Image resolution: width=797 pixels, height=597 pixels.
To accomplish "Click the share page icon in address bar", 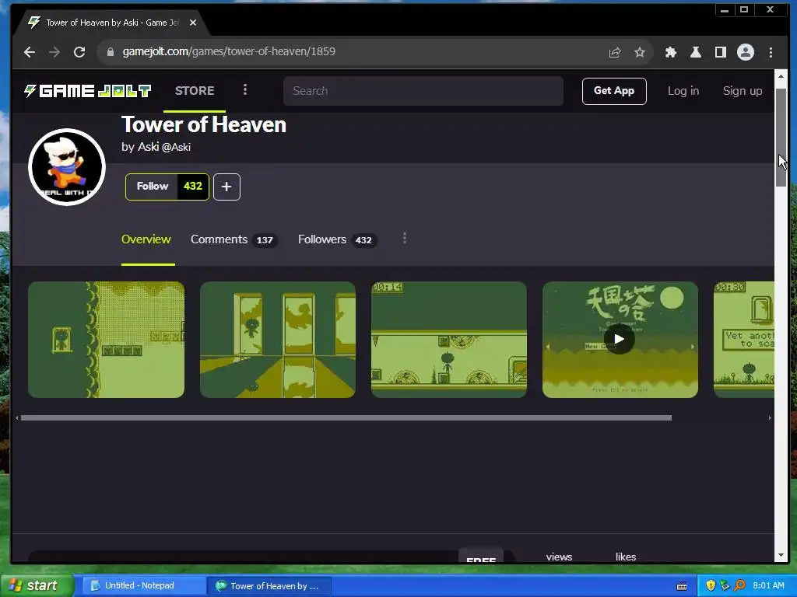I will pos(615,52).
